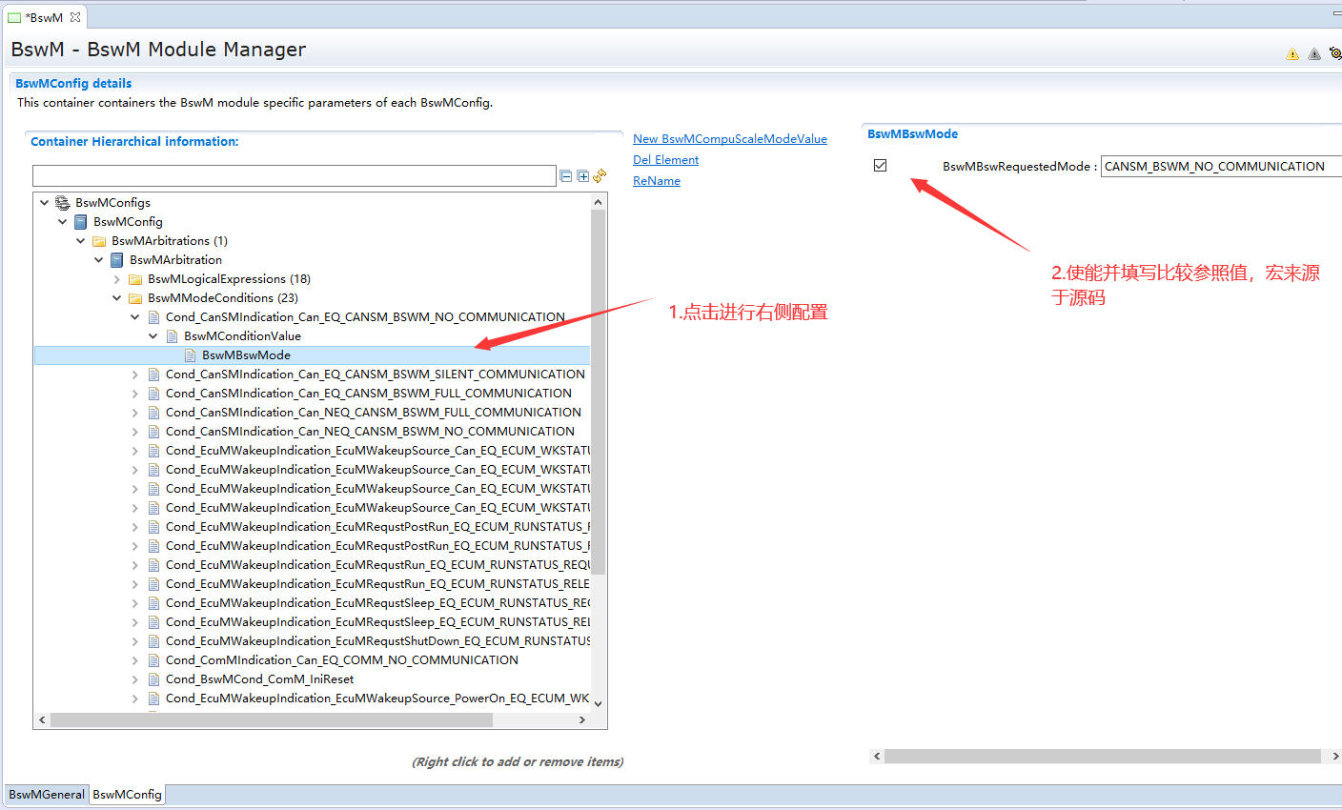Collapse the BswMConditionValue node

tap(153, 336)
